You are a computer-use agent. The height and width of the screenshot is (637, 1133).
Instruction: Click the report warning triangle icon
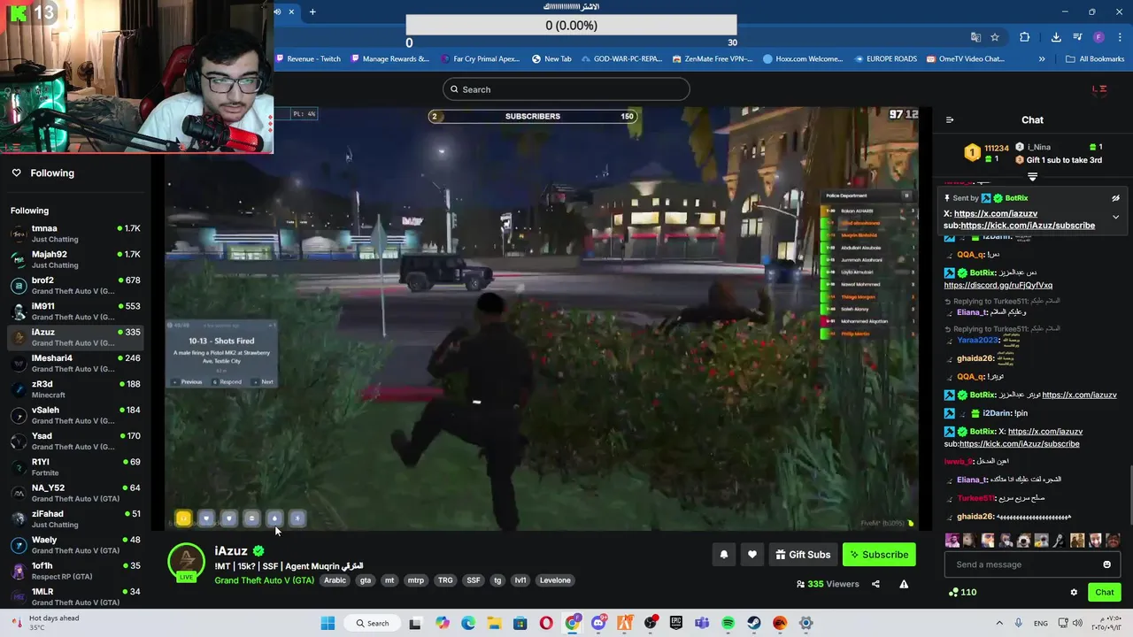point(904,584)
